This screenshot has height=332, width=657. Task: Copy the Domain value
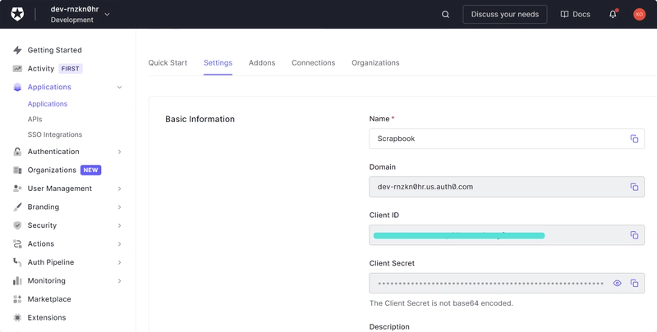(634, 187)
